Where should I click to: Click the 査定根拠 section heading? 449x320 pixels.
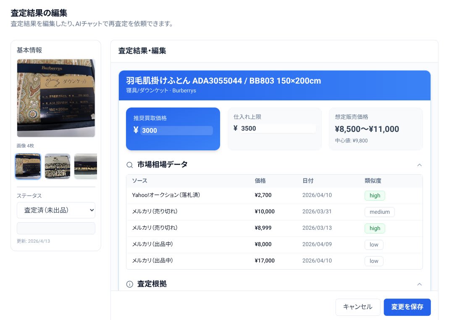coord(152,284)
